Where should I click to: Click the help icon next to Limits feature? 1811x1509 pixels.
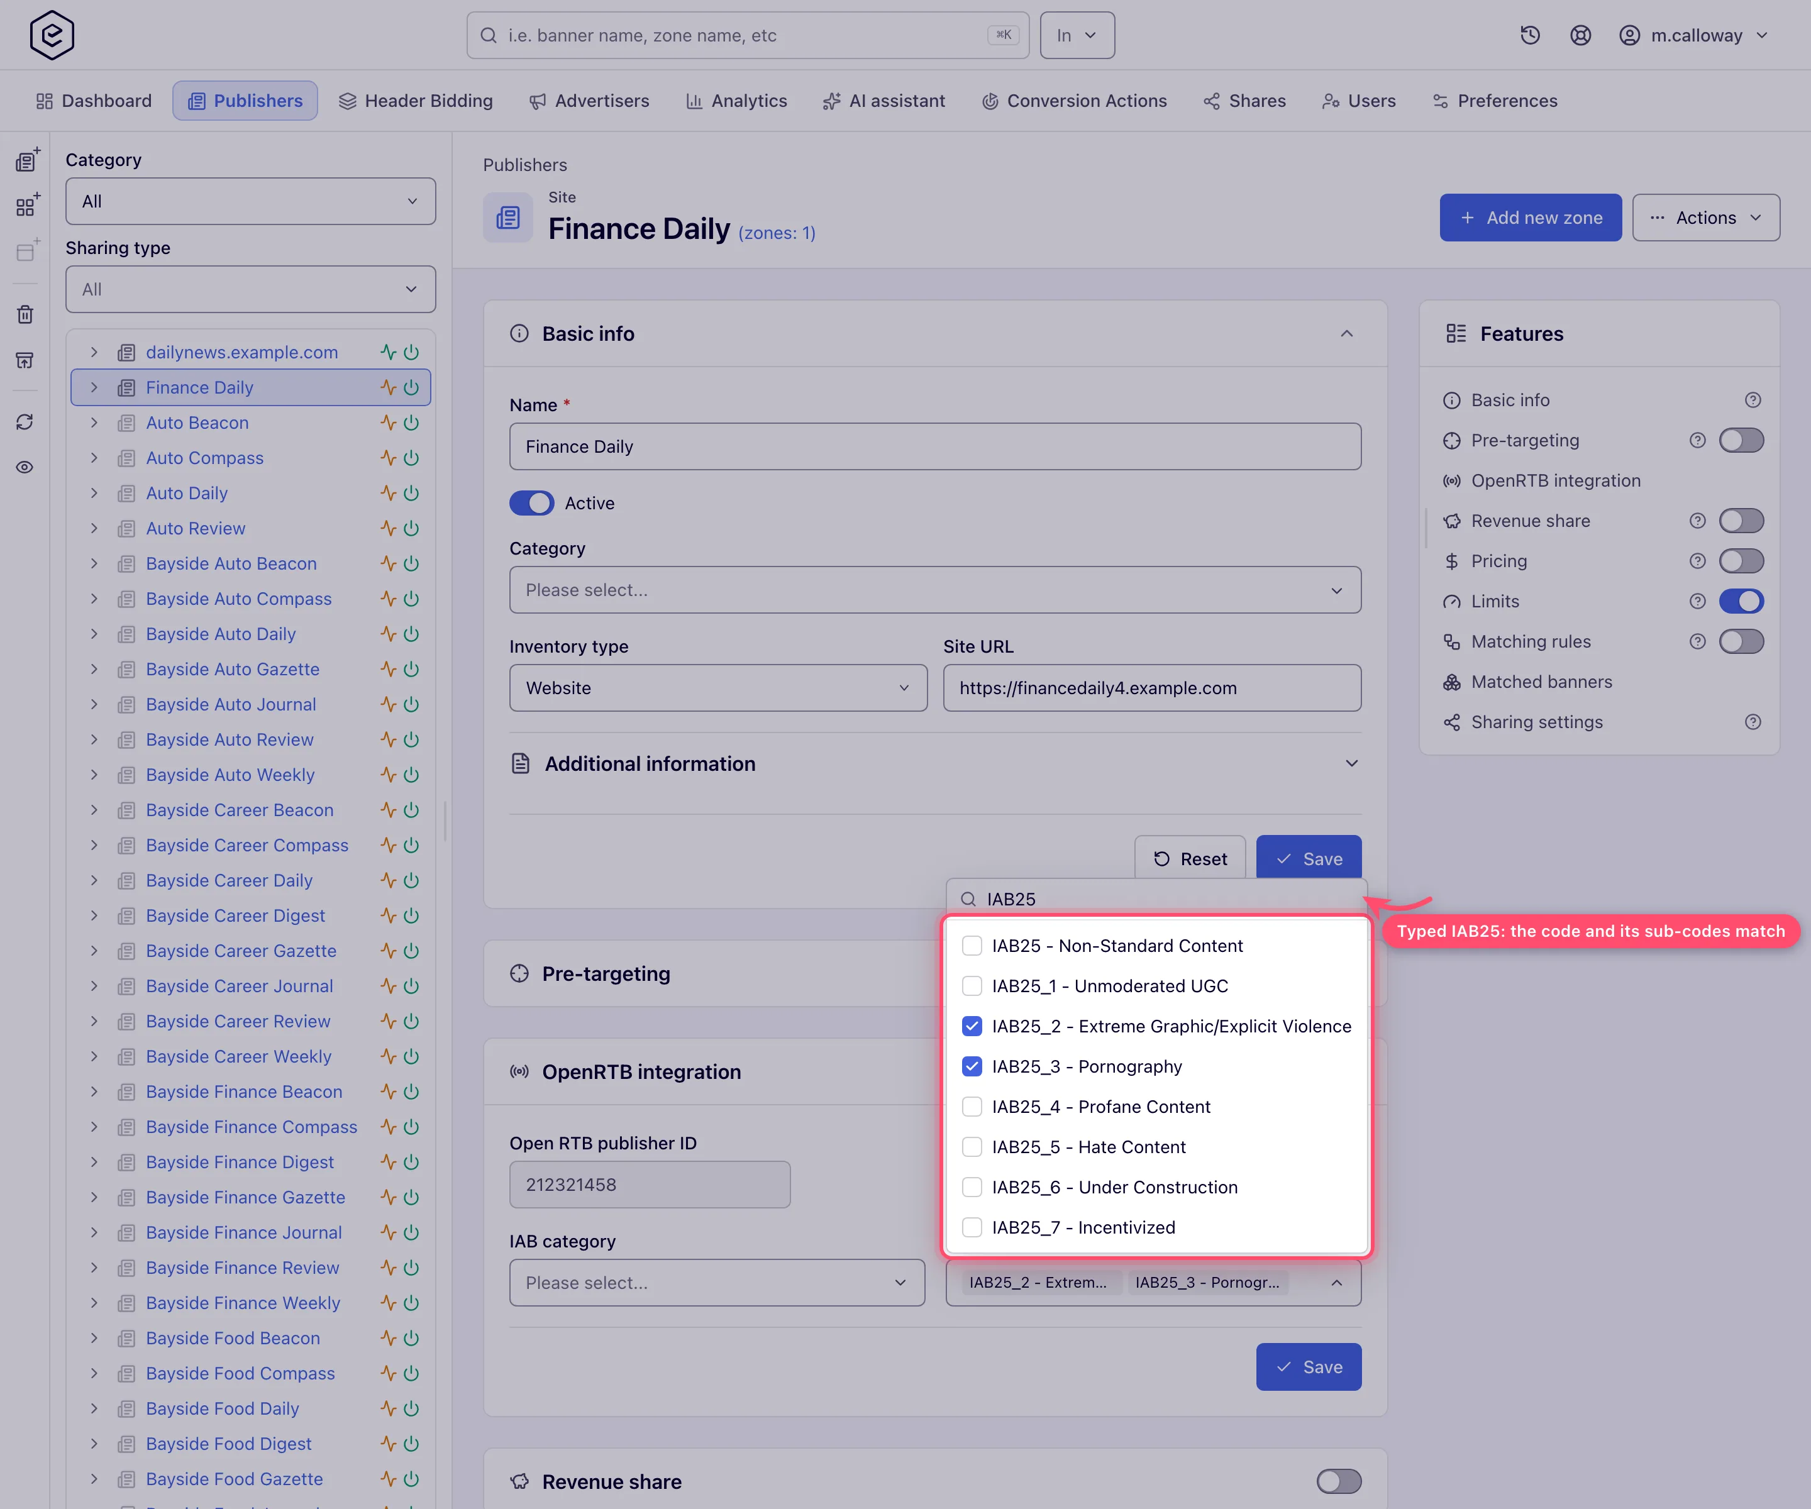(x=1697, y=601)
